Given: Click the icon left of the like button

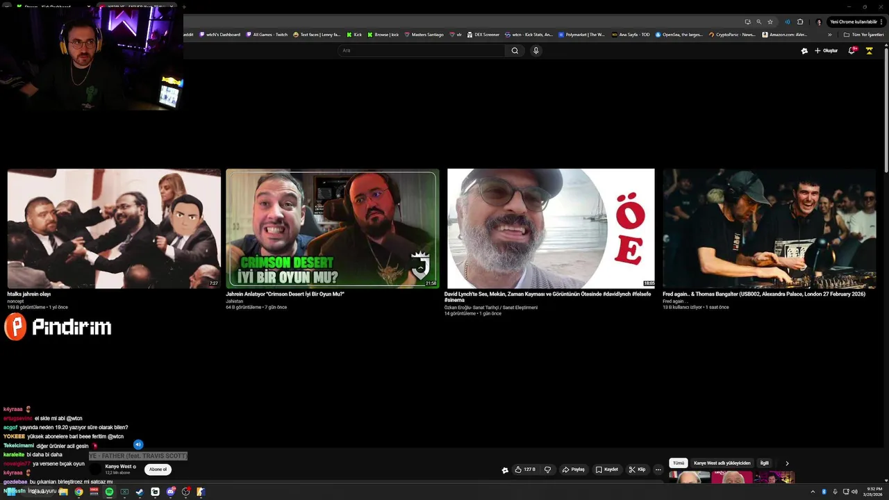Looking at the screenshot, I should [x=505, y=470].
